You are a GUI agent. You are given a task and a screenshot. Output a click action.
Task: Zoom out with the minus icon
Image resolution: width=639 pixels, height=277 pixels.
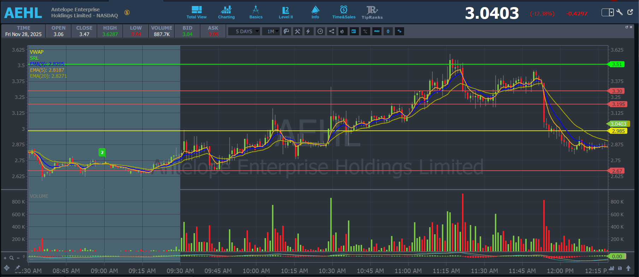[17, 258]
